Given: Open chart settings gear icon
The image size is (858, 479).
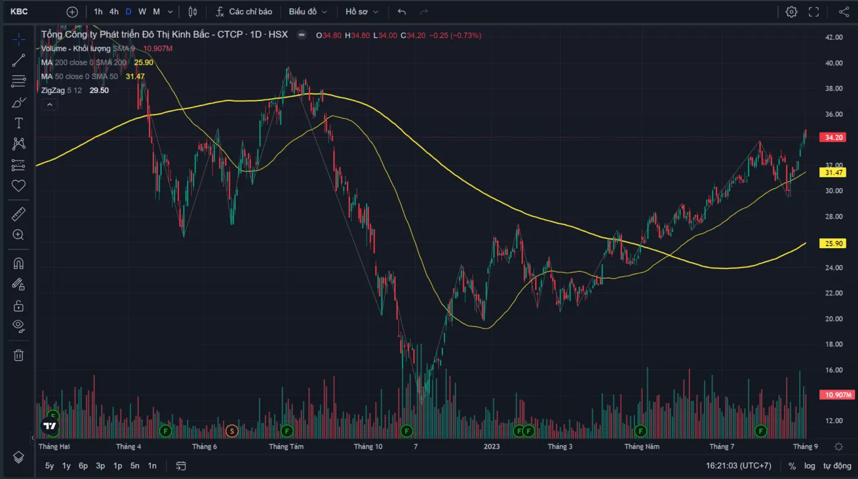Looking at the screenshot, I should tap(791, 12).
